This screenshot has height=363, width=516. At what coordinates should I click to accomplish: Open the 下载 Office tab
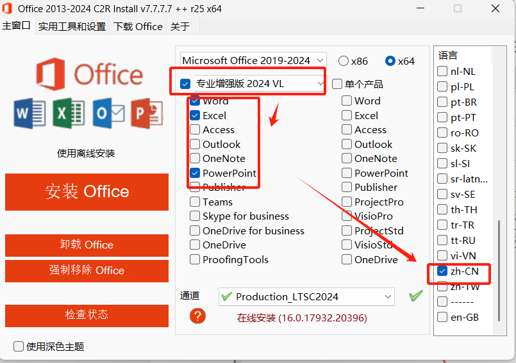(138, 26)
